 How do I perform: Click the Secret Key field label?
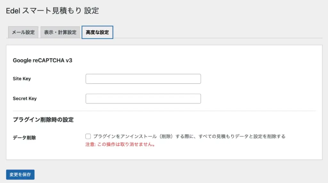(25, 99)
